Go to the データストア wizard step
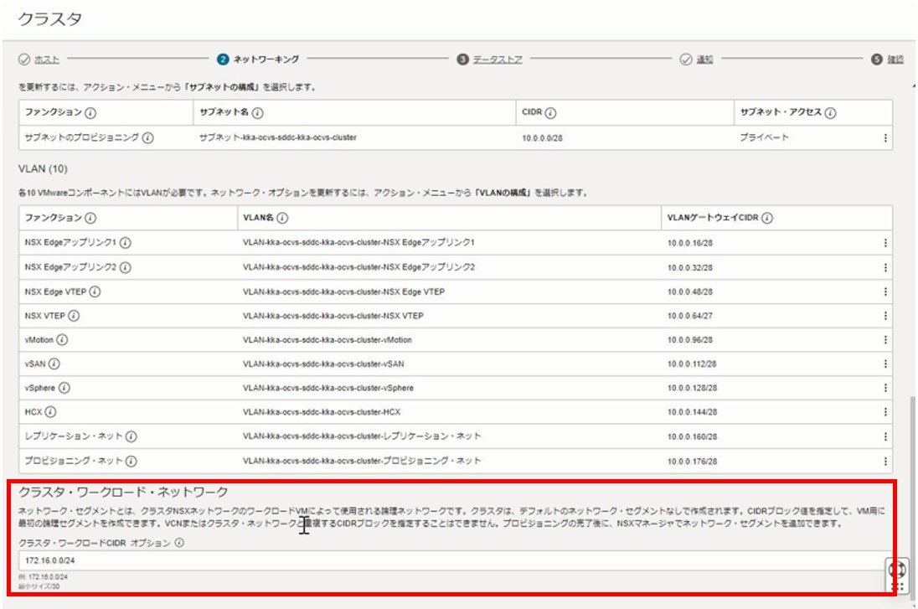Viewport: 918px width, 609px height. pos(497,59)
